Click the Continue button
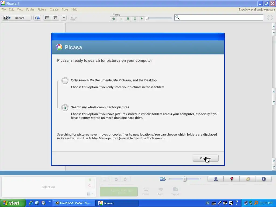Image resolution: width=276 pixels, height=207 pixels. 205,158
